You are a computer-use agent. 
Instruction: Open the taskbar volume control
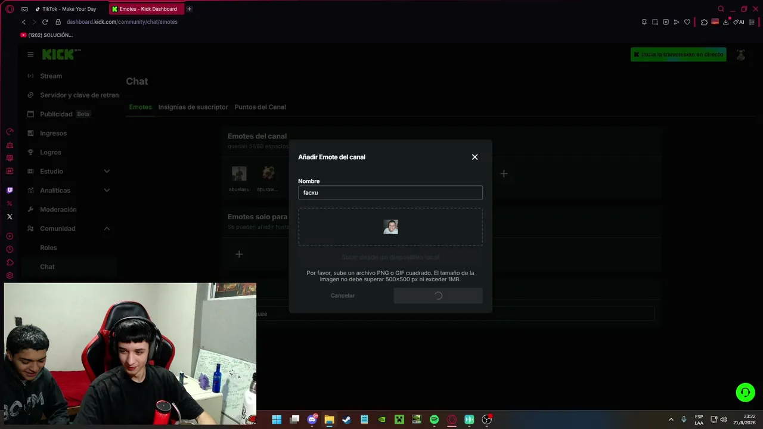[724, 419]
